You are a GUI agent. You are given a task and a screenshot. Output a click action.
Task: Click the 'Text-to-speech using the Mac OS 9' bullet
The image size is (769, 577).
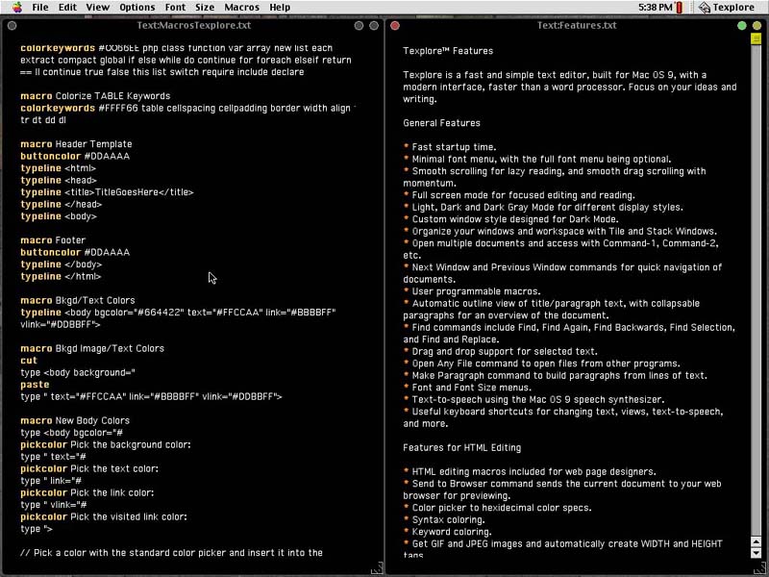[533, 399]
